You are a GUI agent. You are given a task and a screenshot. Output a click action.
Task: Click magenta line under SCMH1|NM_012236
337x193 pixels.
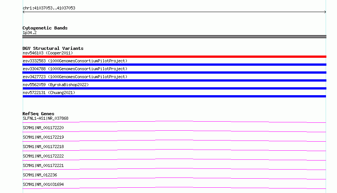click(x=174, y=178)
